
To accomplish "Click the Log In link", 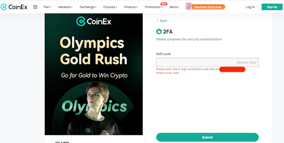I will (250, 7).
